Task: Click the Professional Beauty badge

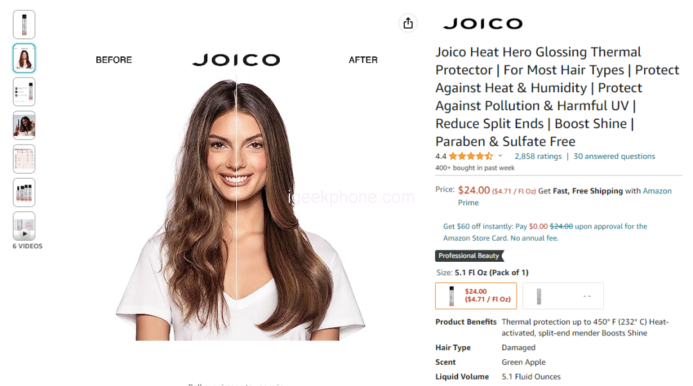Action: [469, 256]
